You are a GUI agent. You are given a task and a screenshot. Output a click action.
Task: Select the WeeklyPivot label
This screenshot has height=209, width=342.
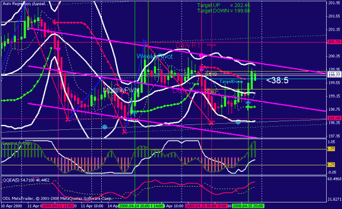pyautogui.click(x=154, y=57)
